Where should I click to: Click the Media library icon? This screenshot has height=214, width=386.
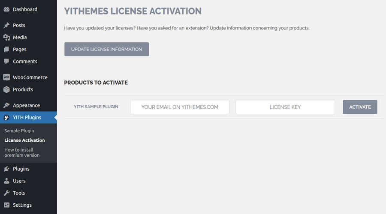click(6, 37)
